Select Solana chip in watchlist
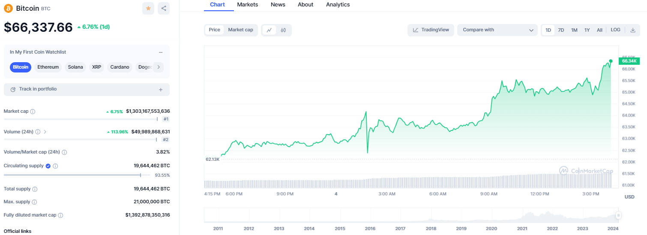This screenshot has width=647, height=235. click(75, 67)
